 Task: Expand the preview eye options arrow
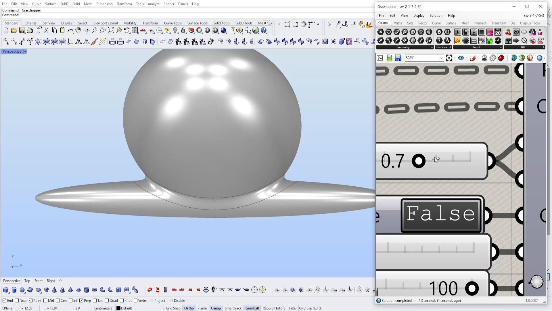(467, 58)
